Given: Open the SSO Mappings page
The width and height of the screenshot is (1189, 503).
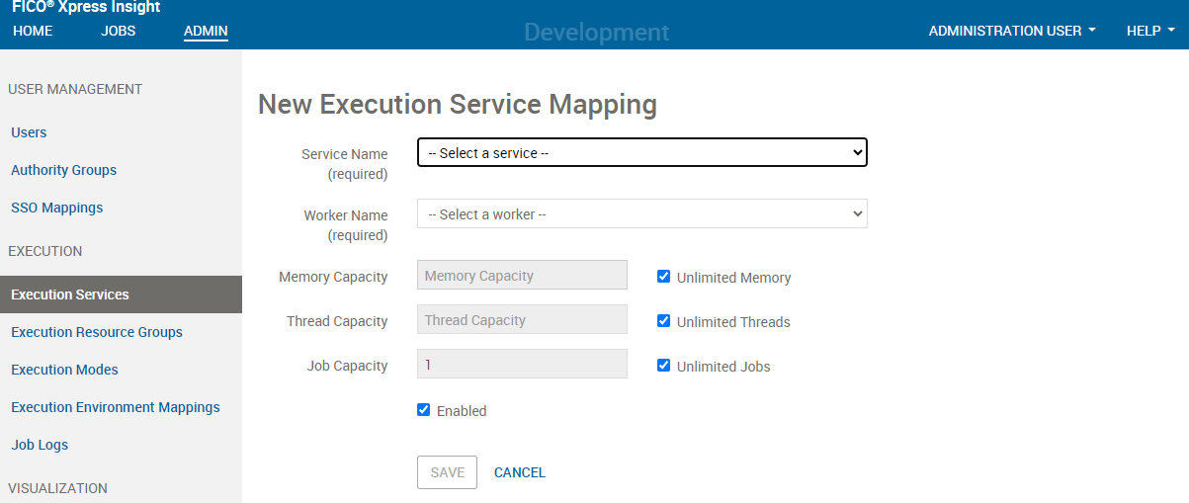Looking at the screenshot, I should (56, 208).
